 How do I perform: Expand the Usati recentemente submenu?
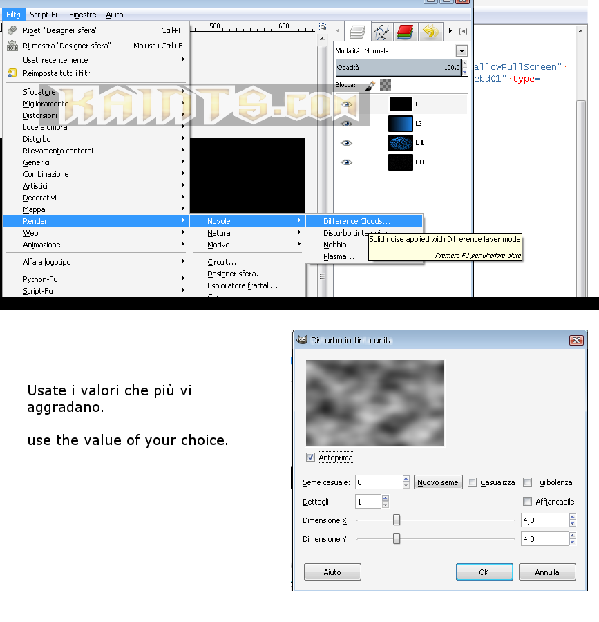(96, 60)
